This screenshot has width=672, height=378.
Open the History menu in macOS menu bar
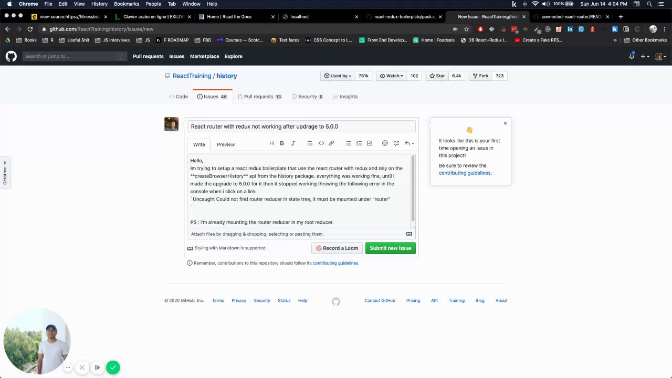click(99, 4)
